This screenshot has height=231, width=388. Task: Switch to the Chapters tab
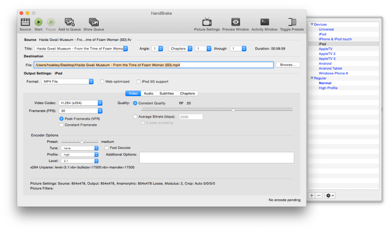point(187,94)
